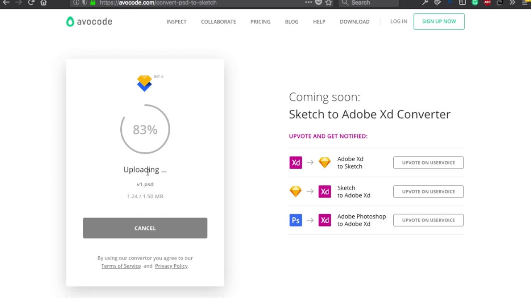This screenshot has height=298, width=531.
Task: Click the Photoshop Ps icon
Action: (296, 220)
